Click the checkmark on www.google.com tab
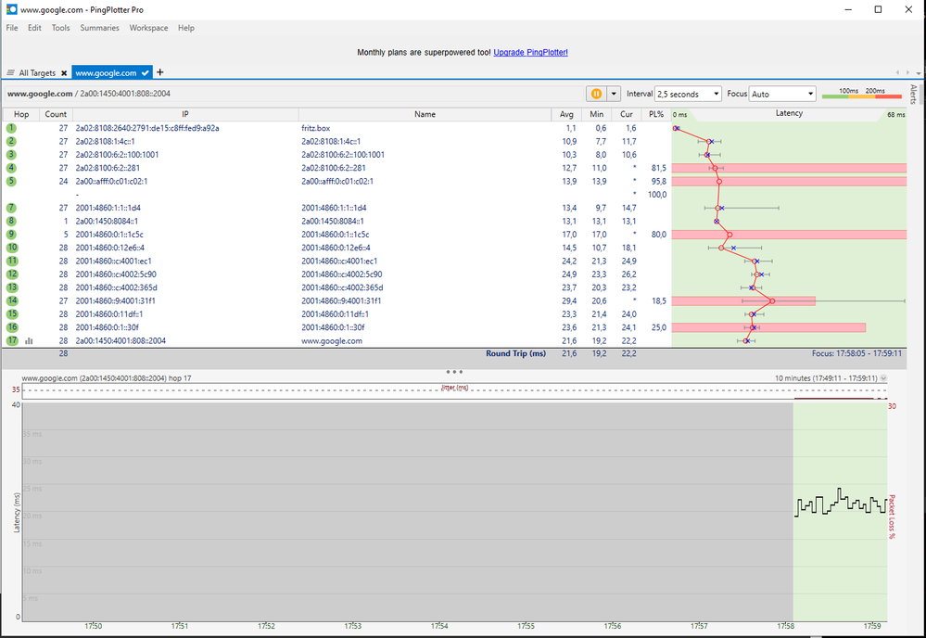Viewport: 926px width, 638px height. tap(146, 72)
